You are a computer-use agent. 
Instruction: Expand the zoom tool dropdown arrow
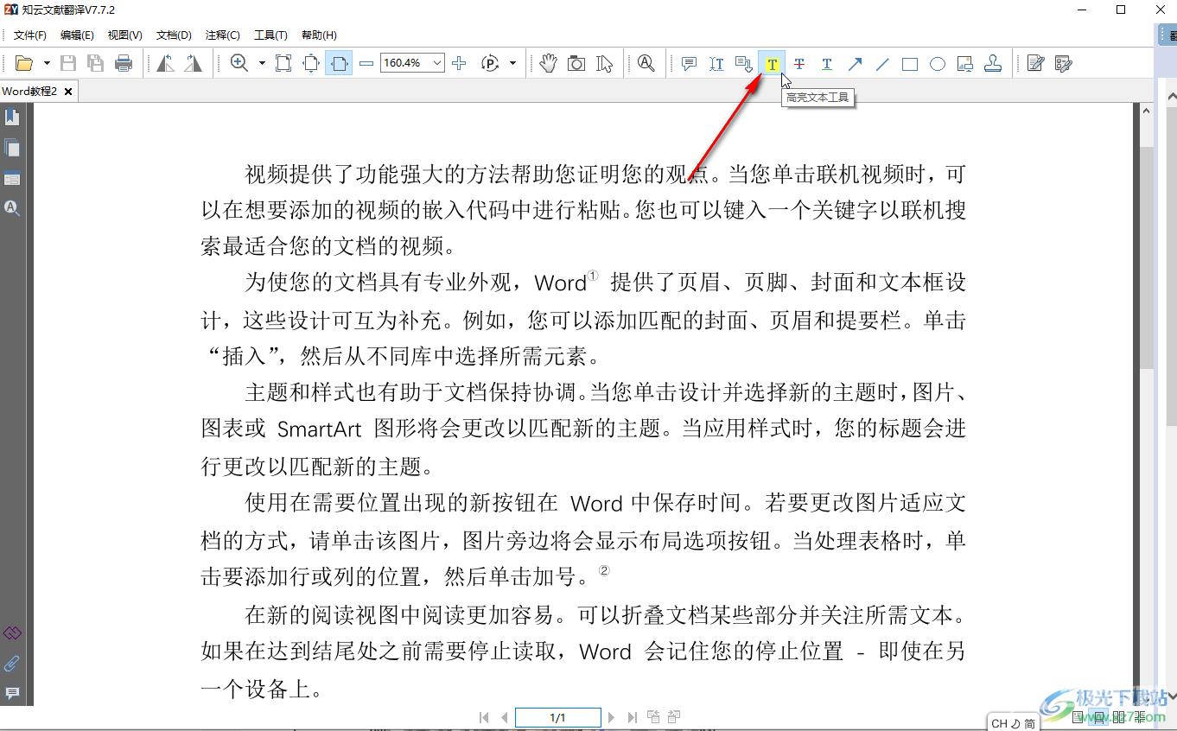click(262, 63)
